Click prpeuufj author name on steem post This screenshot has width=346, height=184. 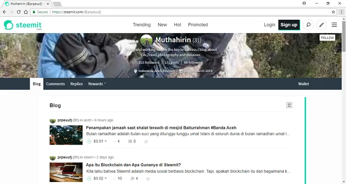tap(65, 157)
